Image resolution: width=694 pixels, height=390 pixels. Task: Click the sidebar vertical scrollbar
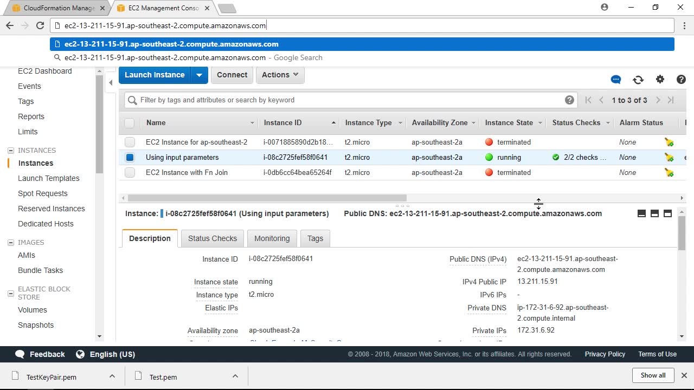click(x=99, y=124)
